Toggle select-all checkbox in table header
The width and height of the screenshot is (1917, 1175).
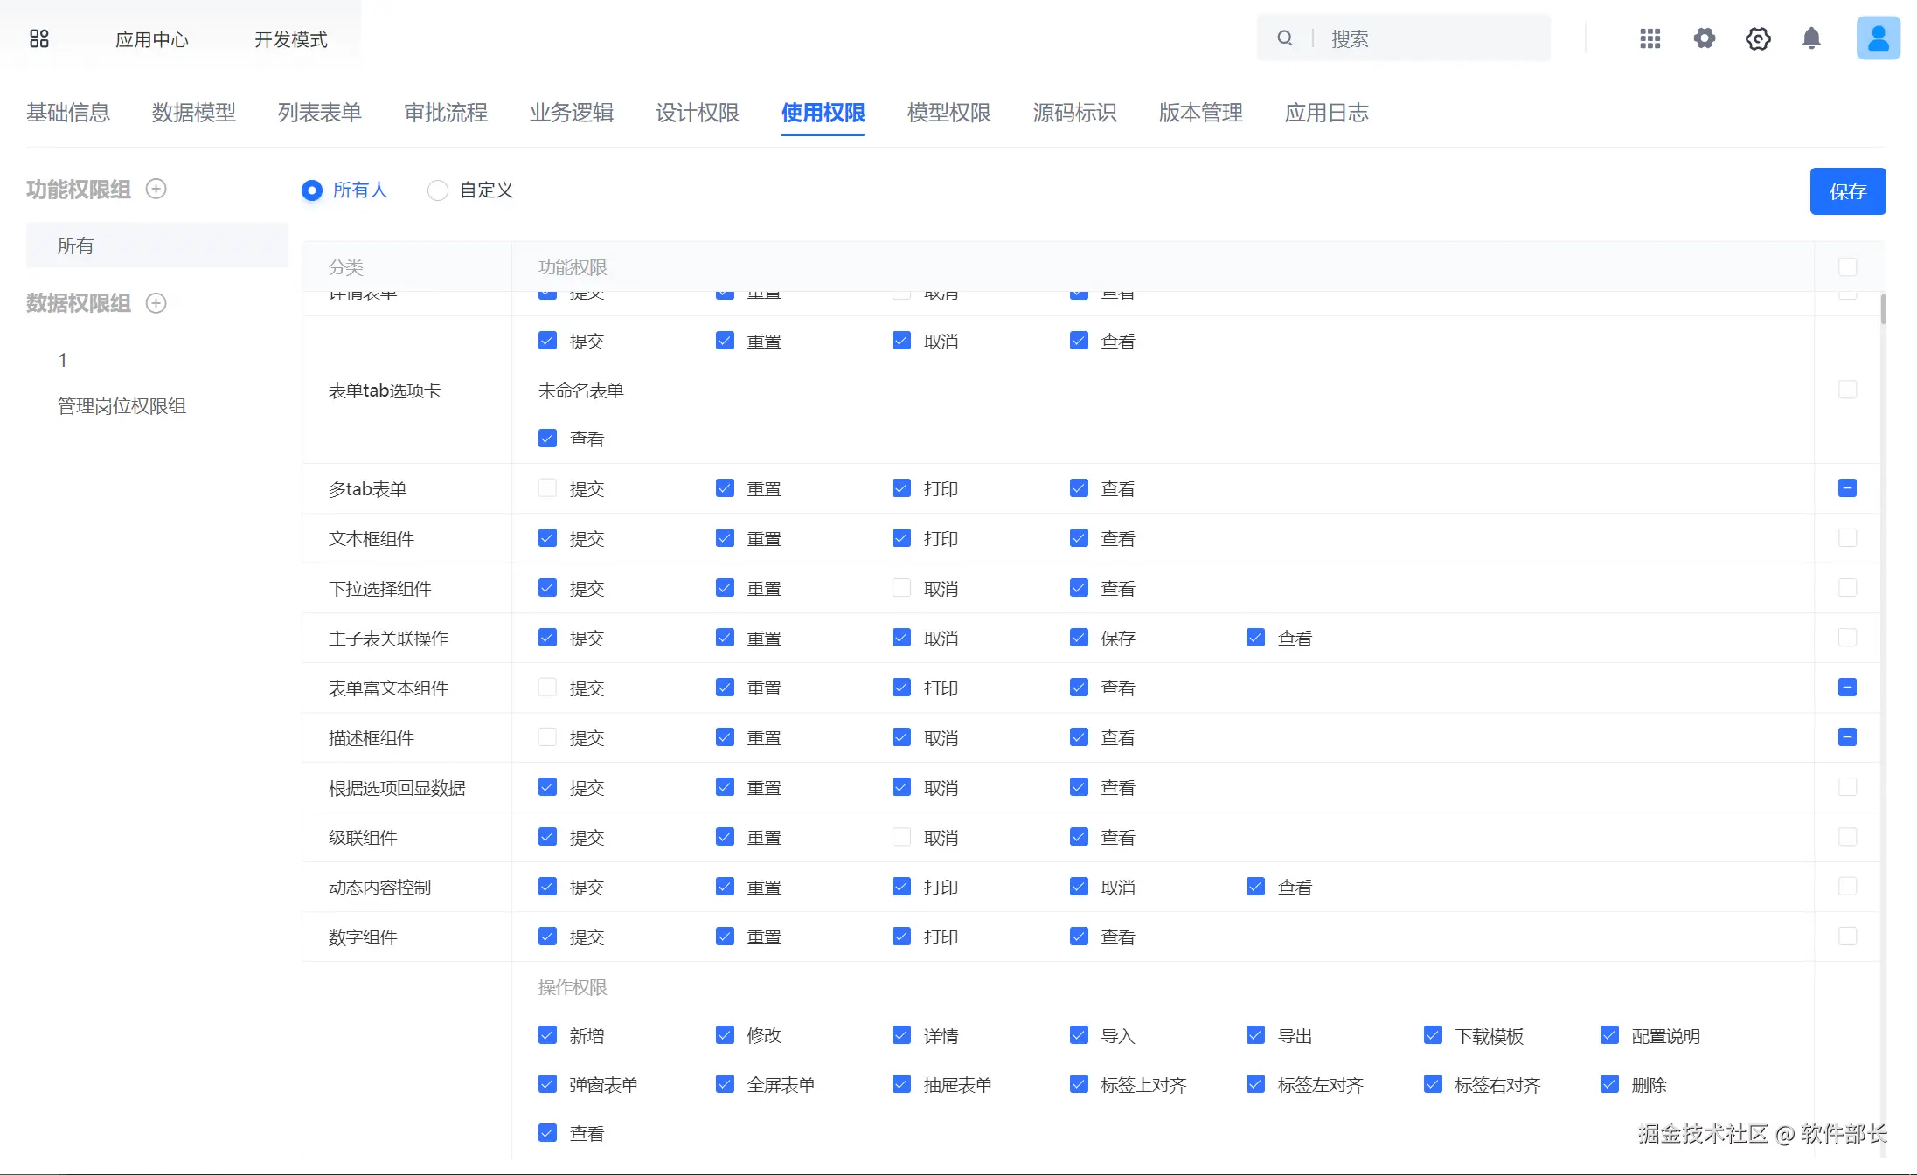(1847, 267)
